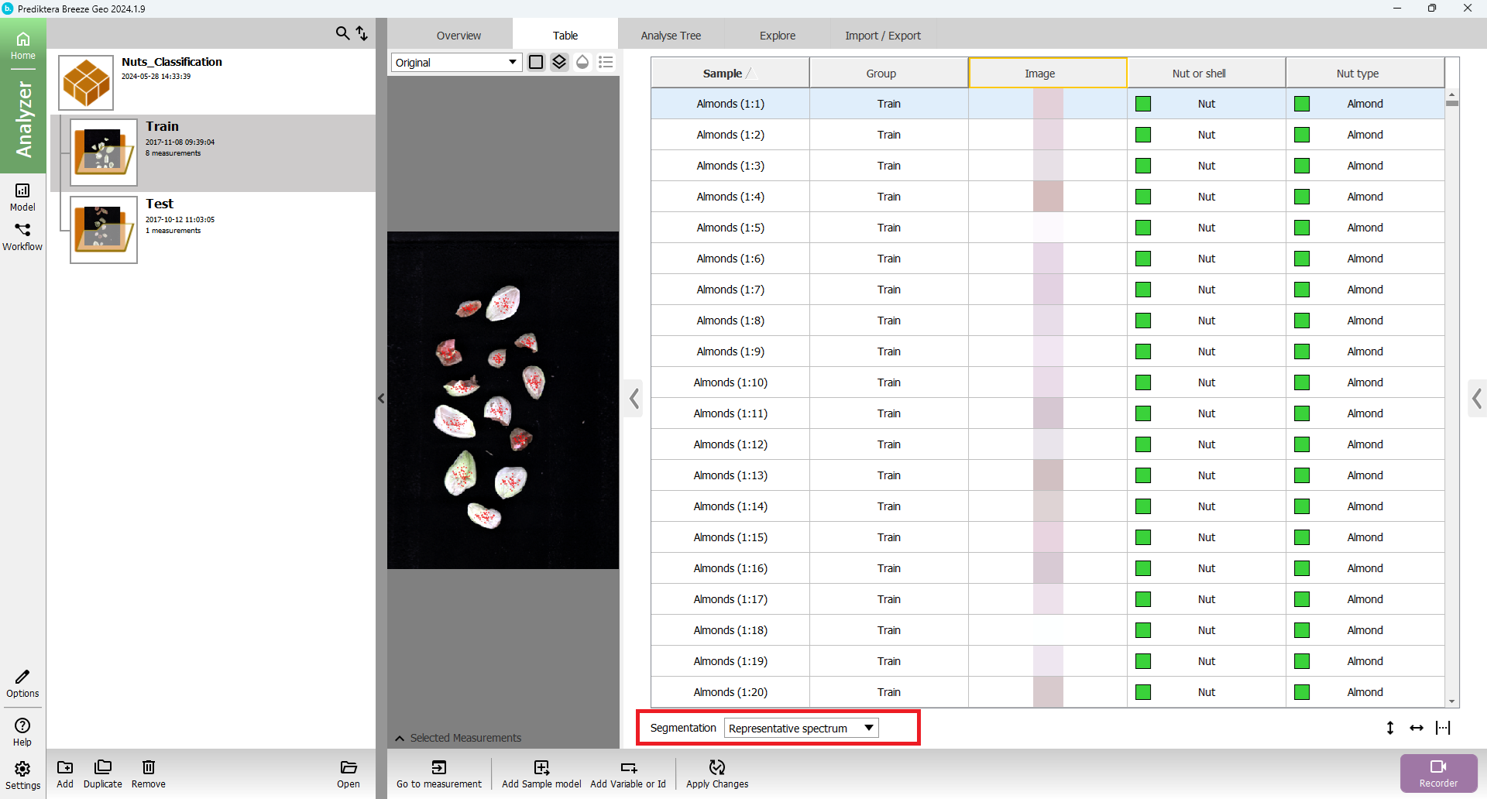
Task: Click Add Variable or Id
Action: (x=627, y=773)
